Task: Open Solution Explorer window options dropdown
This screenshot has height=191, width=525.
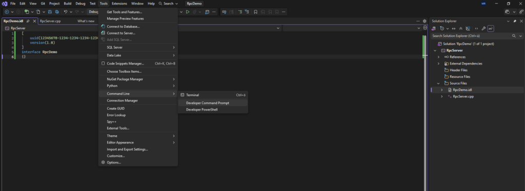Action: click(x=508, y=21)
